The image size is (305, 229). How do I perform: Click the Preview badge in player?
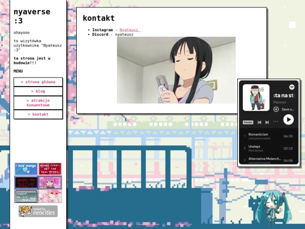click(x=248, y=122)
